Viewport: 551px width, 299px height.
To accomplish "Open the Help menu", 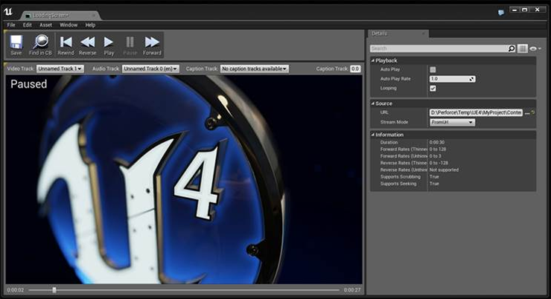I will [x=90, y=25].
